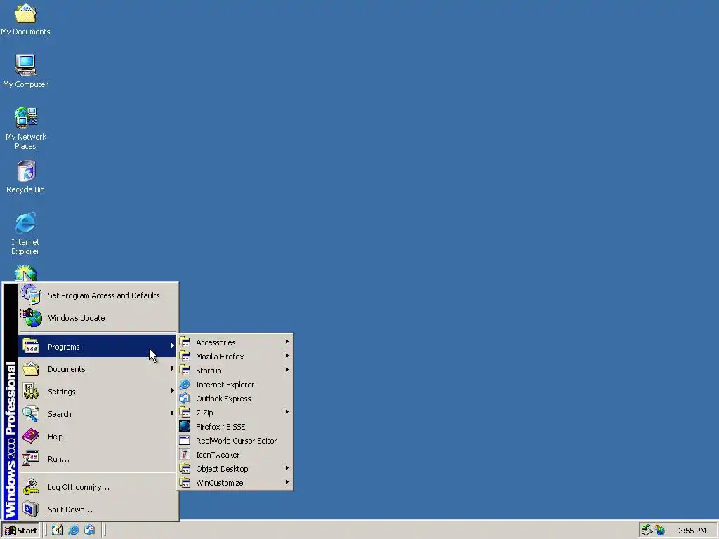The image size is (719, 539).
Task: Click Firefox 45 SSE globe icon
Action: click(185, 426)
